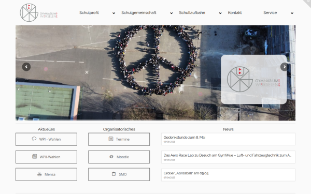This screenshot has height=194, width=311.
Task: Click the Gymnasium Würselen logo in header
Action: point(39,12)
